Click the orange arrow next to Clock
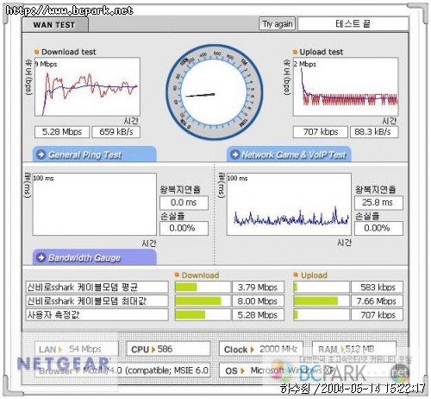 253,349
